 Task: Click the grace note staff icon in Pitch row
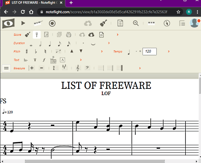click(x=58, y=51)
